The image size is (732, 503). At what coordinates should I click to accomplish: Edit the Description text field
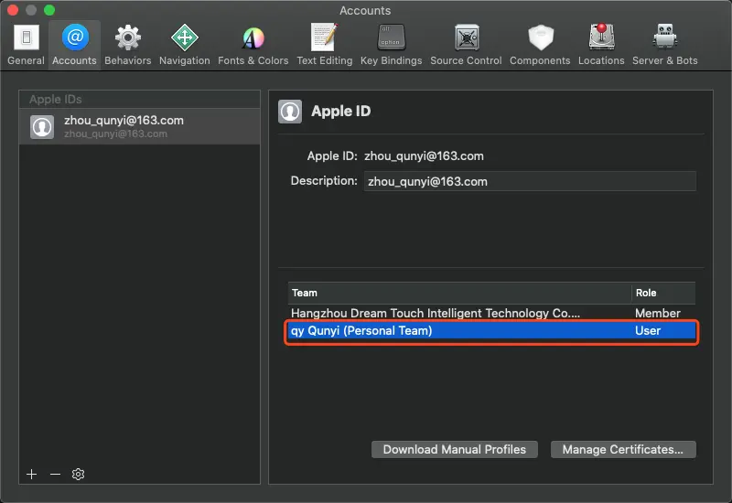tap(530, 181)
